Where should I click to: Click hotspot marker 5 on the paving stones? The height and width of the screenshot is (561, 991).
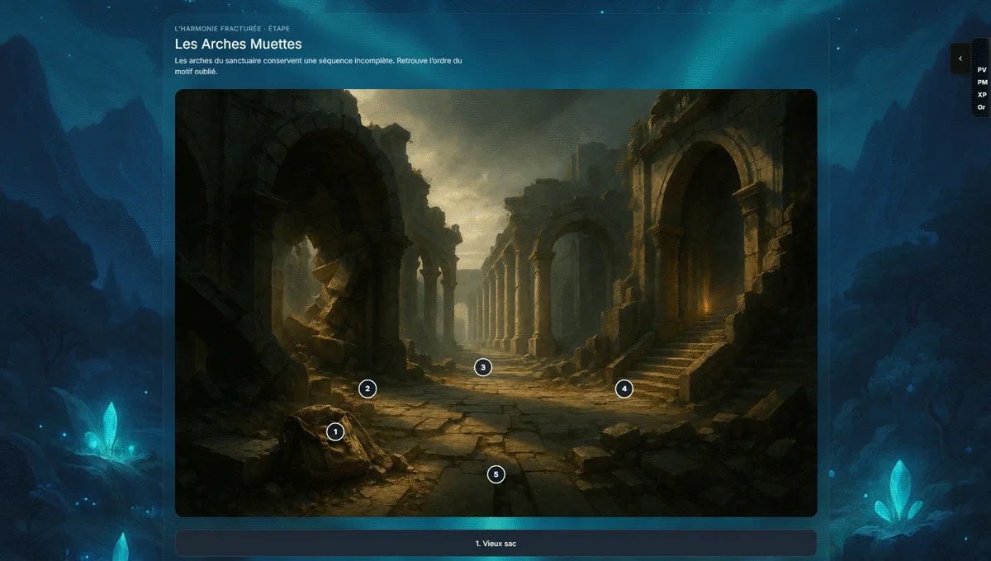click(x=495, y=474)
